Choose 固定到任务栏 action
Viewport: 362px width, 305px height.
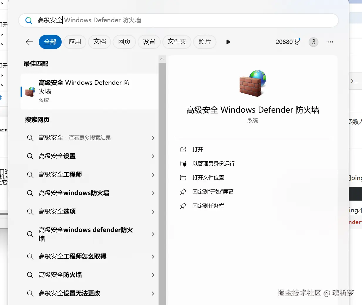(x=208, y=206)
